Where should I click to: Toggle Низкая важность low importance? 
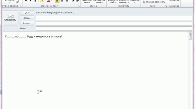(x=154, y=2)
